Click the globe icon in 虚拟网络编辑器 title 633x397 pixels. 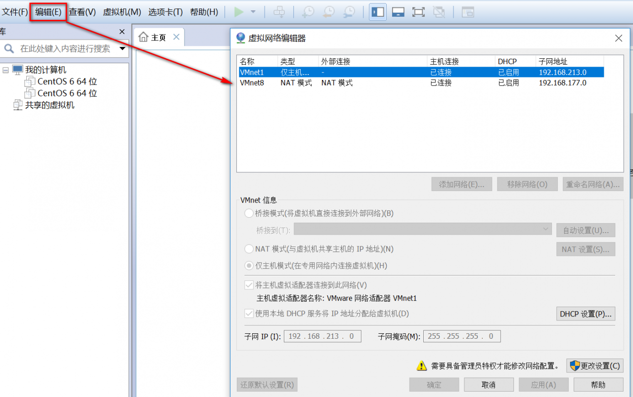pyautogui.click(x=241, y=38)
